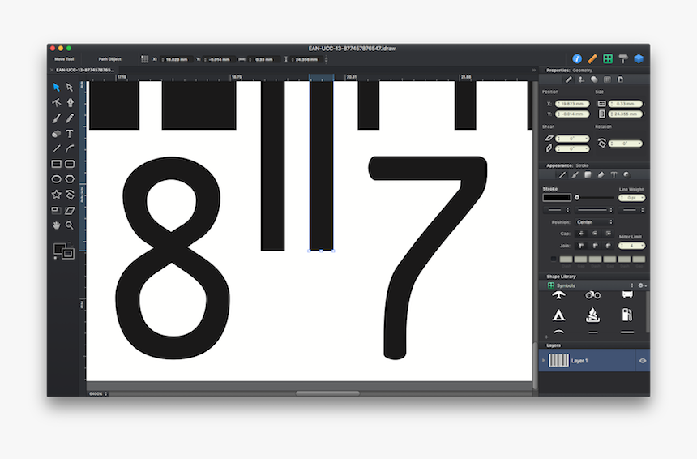Expand Layer 1 disclosure triangle
Viewport: 697px width, 459px height.
coord(544,361)
